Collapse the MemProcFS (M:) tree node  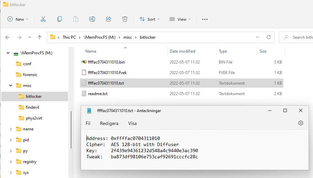point(8,53)
